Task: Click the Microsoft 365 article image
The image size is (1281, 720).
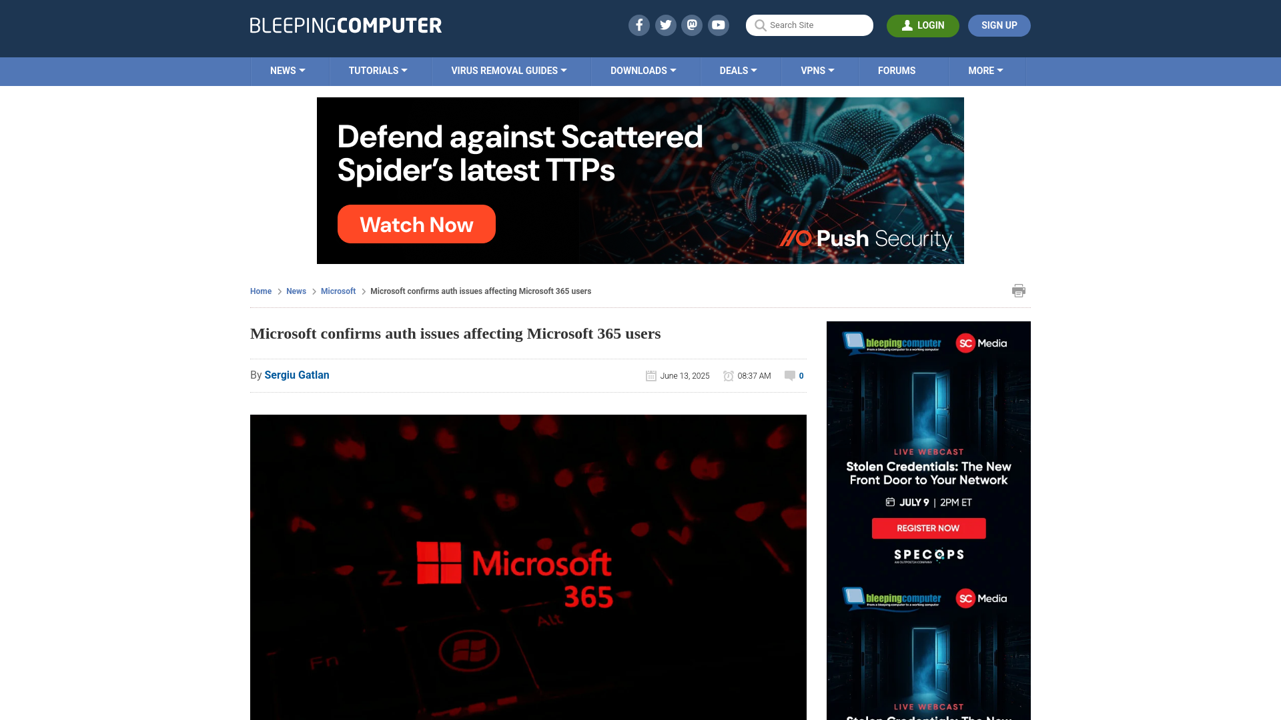Action: pos(528,567)
